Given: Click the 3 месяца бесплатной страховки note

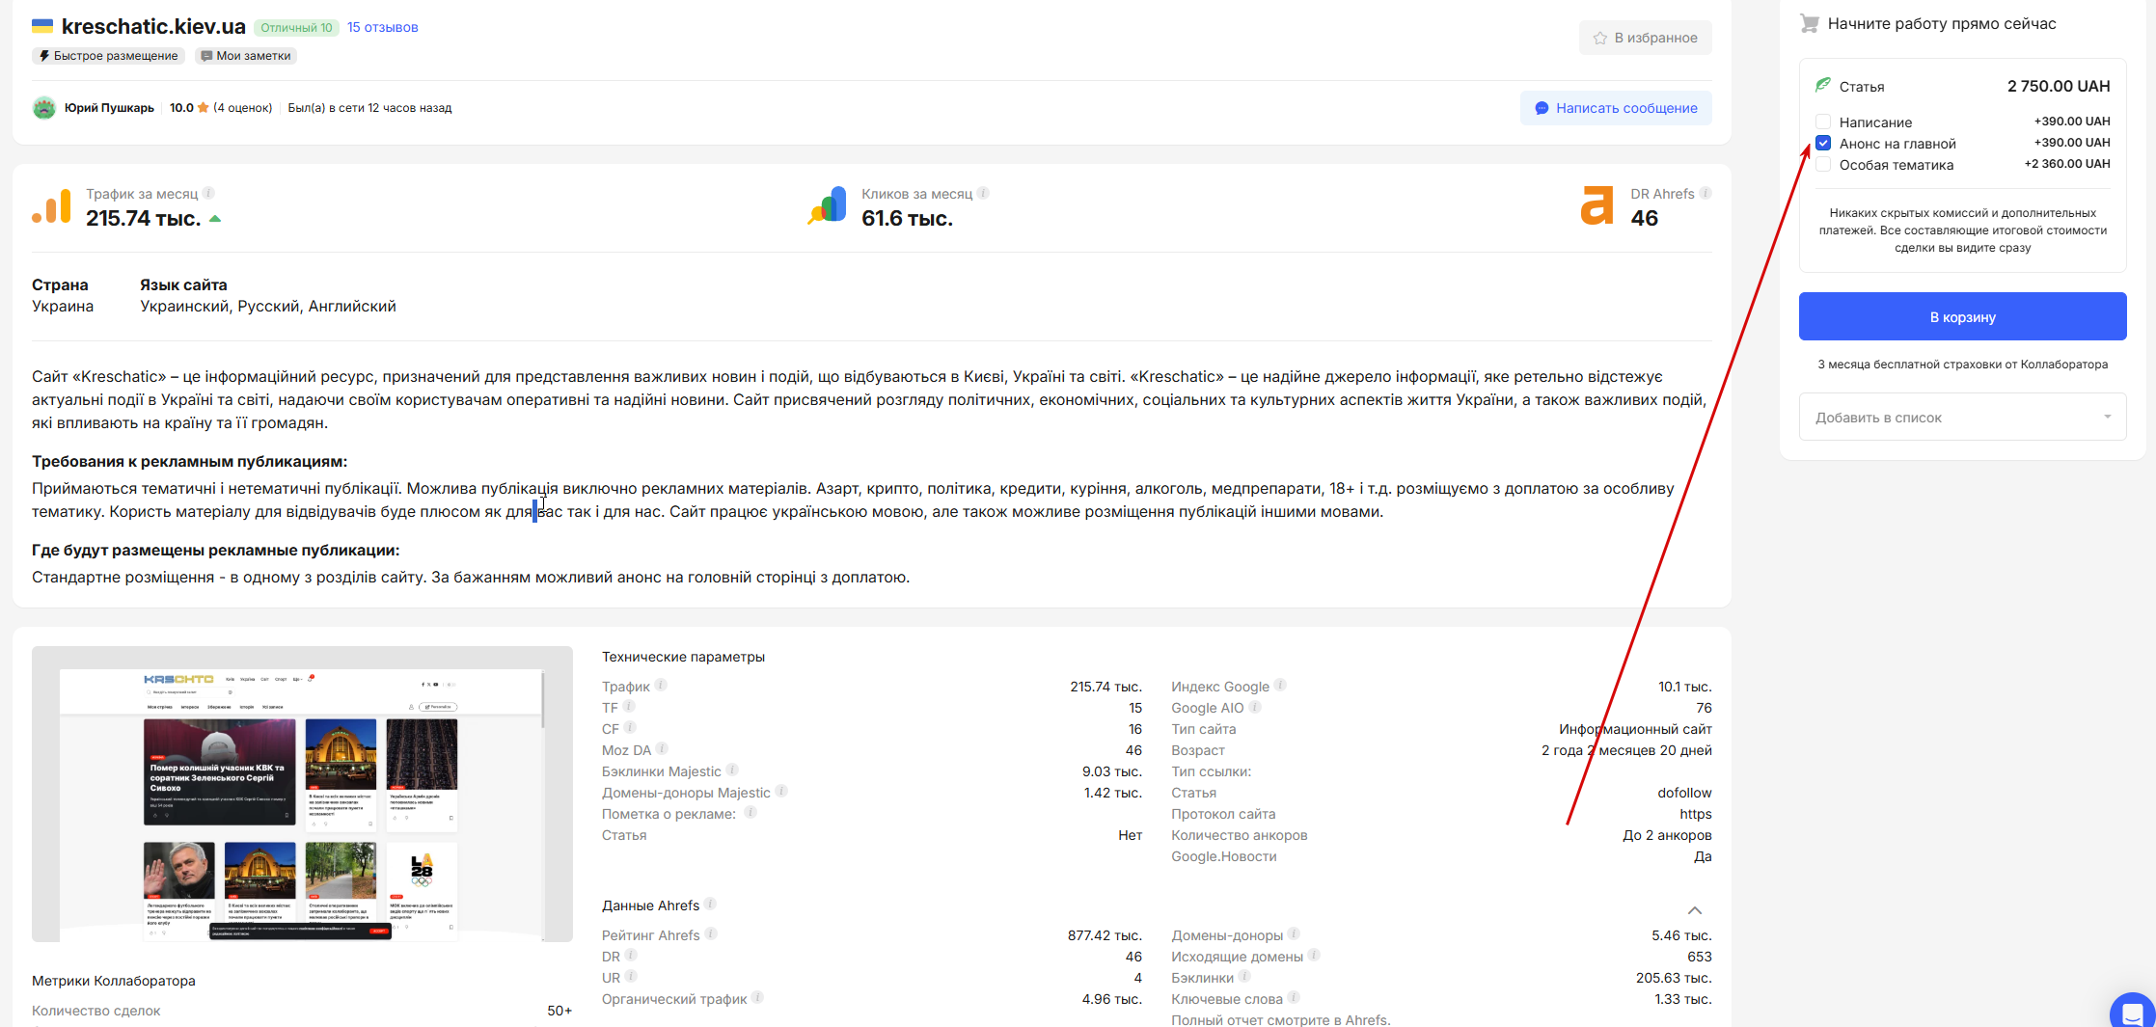Looking at the screenshot, I should pos(1962,365).
